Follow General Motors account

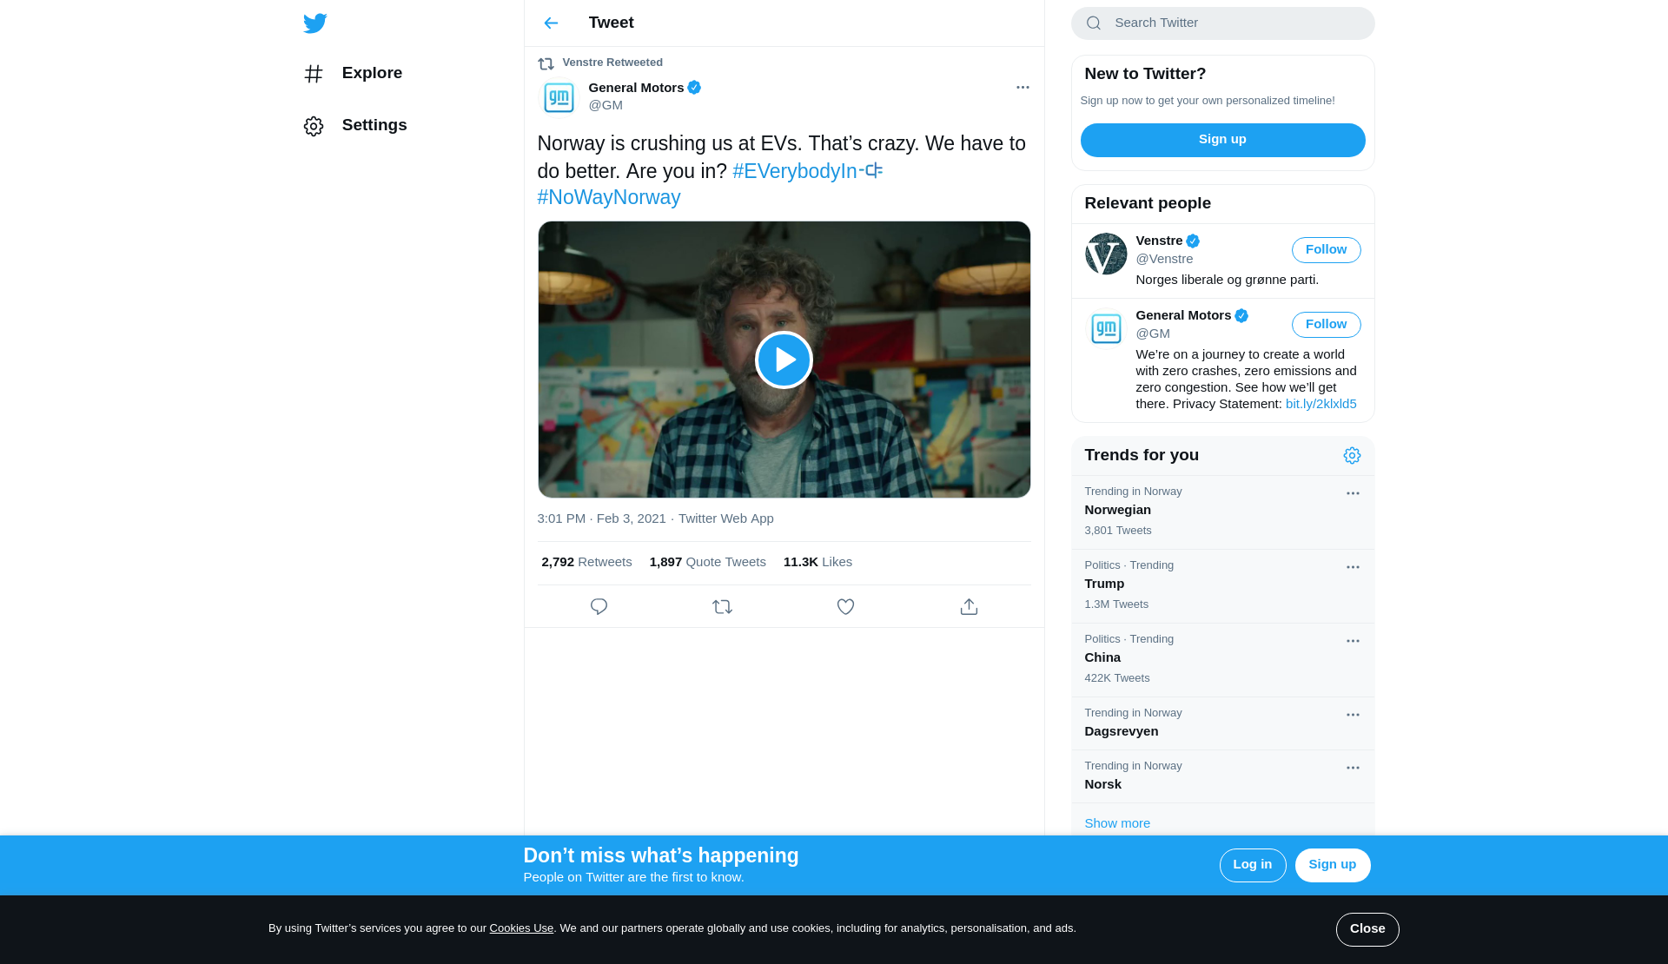coord(1326,325)
